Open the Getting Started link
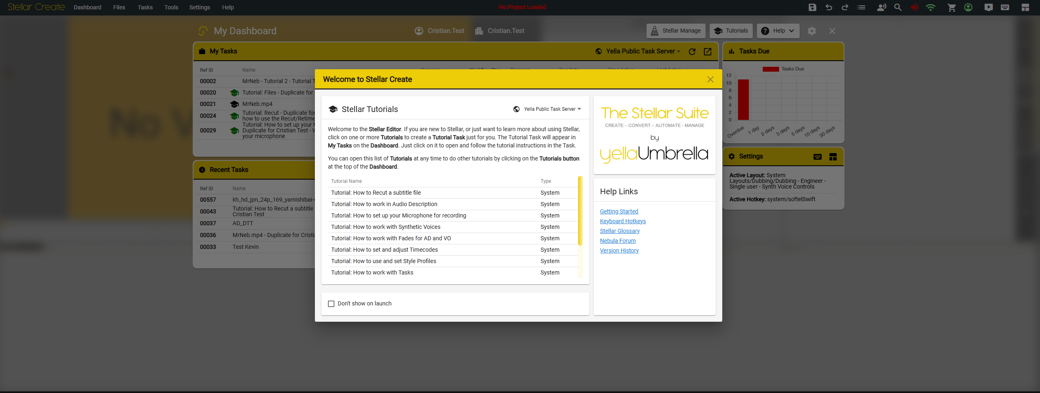The height and width of the screenshot is (393, 1040). 619,211
